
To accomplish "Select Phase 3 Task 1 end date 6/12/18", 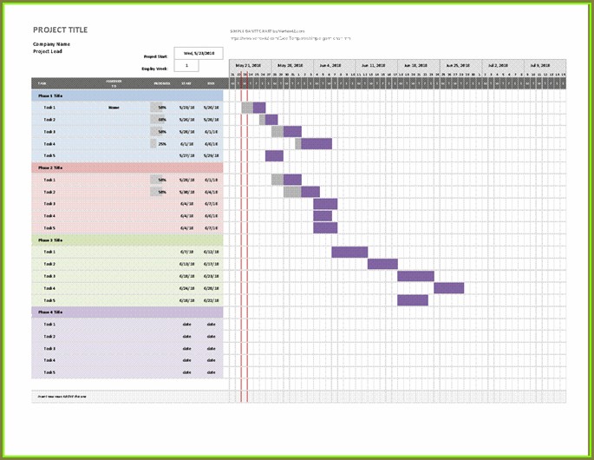I will 212,253.
